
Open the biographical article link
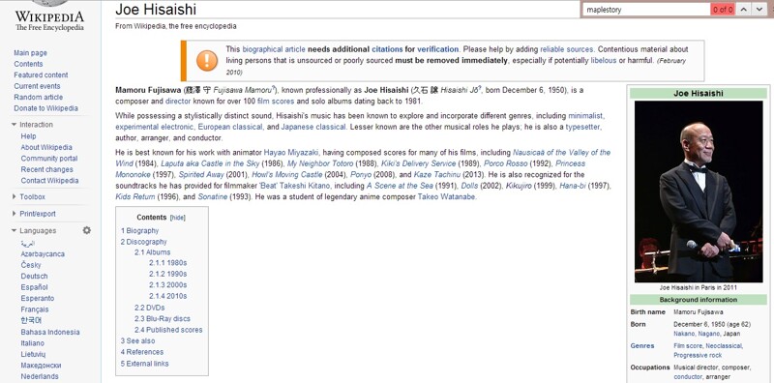[x=274, y=49]
